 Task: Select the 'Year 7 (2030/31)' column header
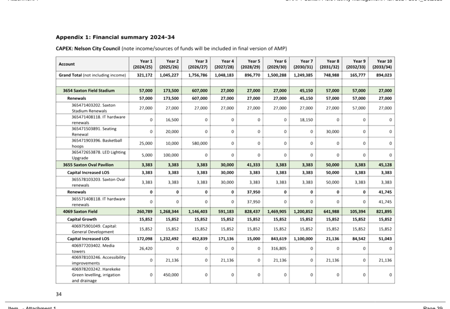(303, 64)
